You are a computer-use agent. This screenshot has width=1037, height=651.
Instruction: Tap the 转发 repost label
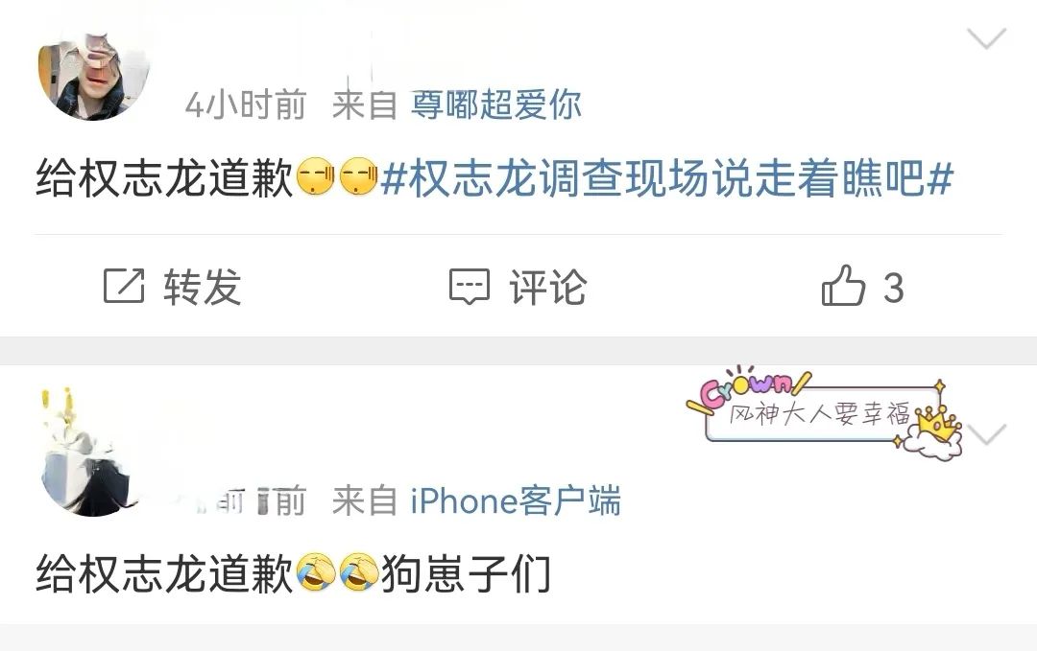coord(203,287)
